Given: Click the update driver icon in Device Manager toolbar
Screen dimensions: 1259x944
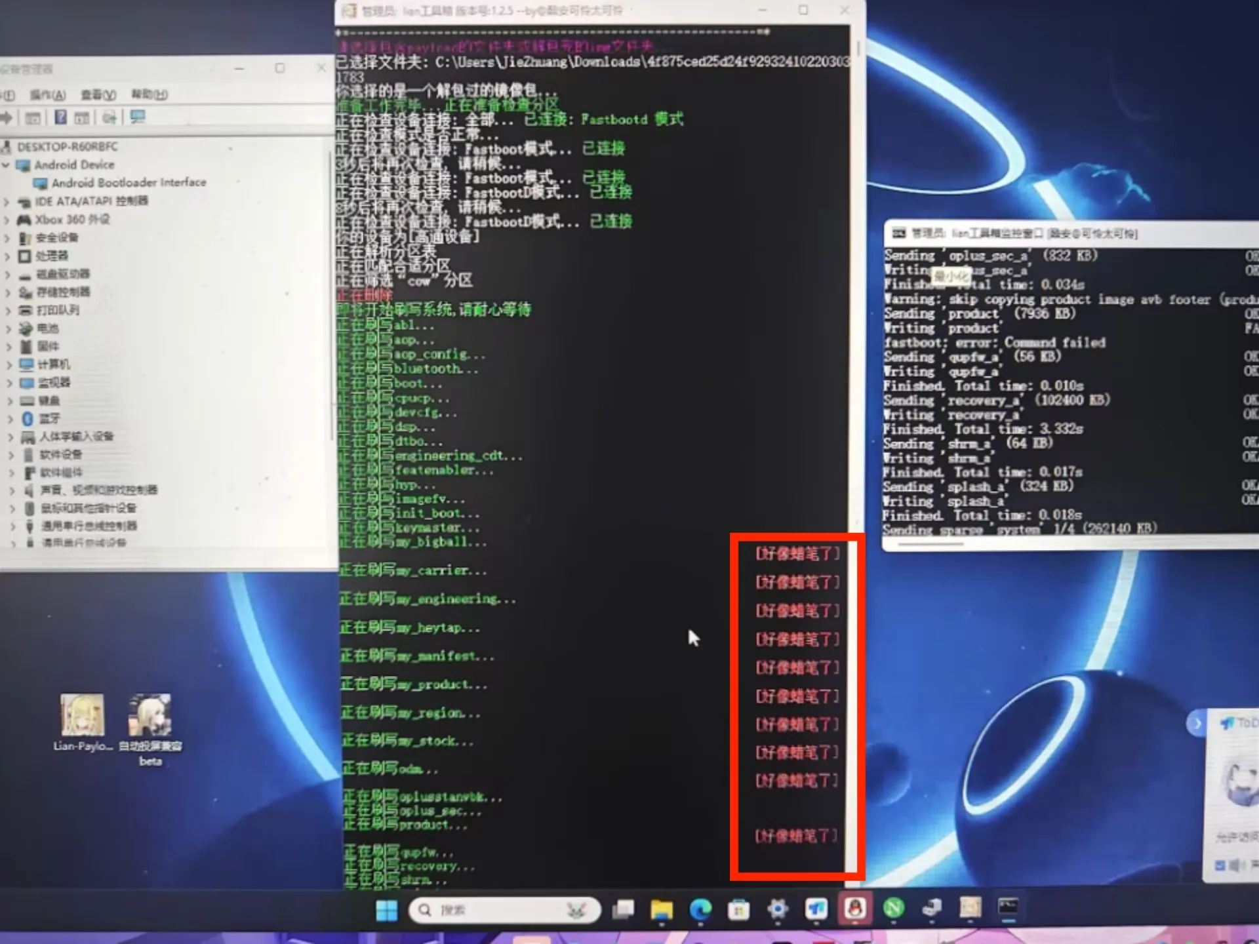Looking at the screenshot, I should click(x=110, y=117).
